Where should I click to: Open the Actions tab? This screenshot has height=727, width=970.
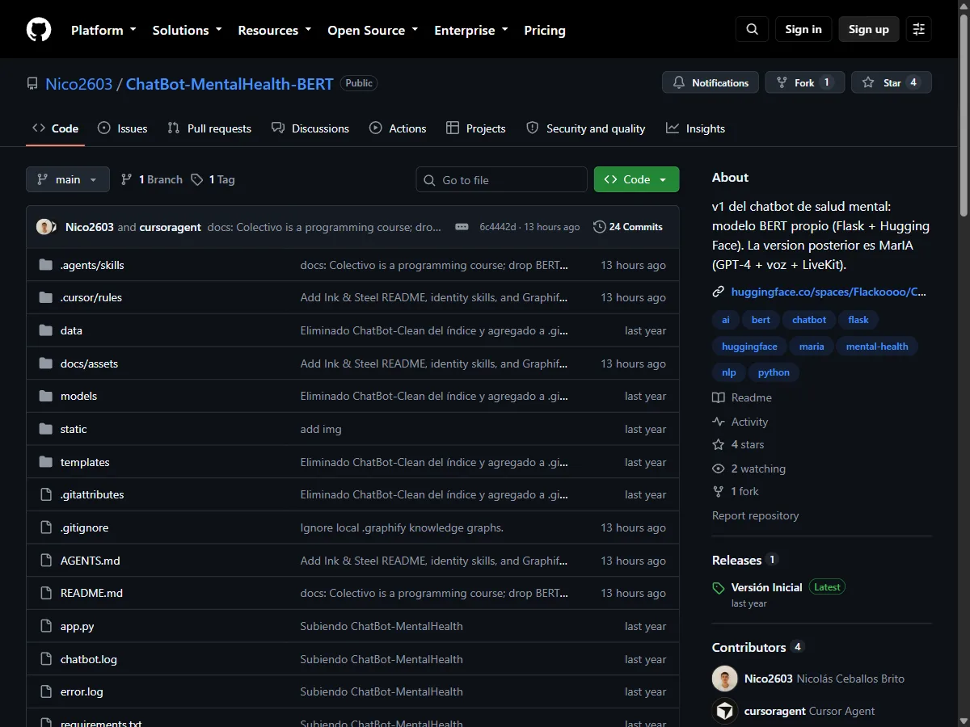click(x=398, y=128)
